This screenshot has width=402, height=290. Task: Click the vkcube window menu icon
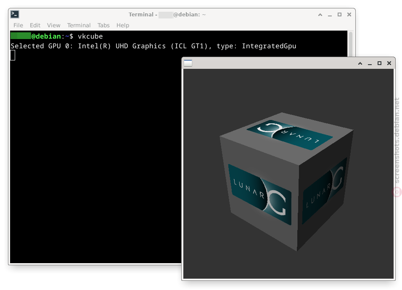pyautogui.click(x=188, y=63)
